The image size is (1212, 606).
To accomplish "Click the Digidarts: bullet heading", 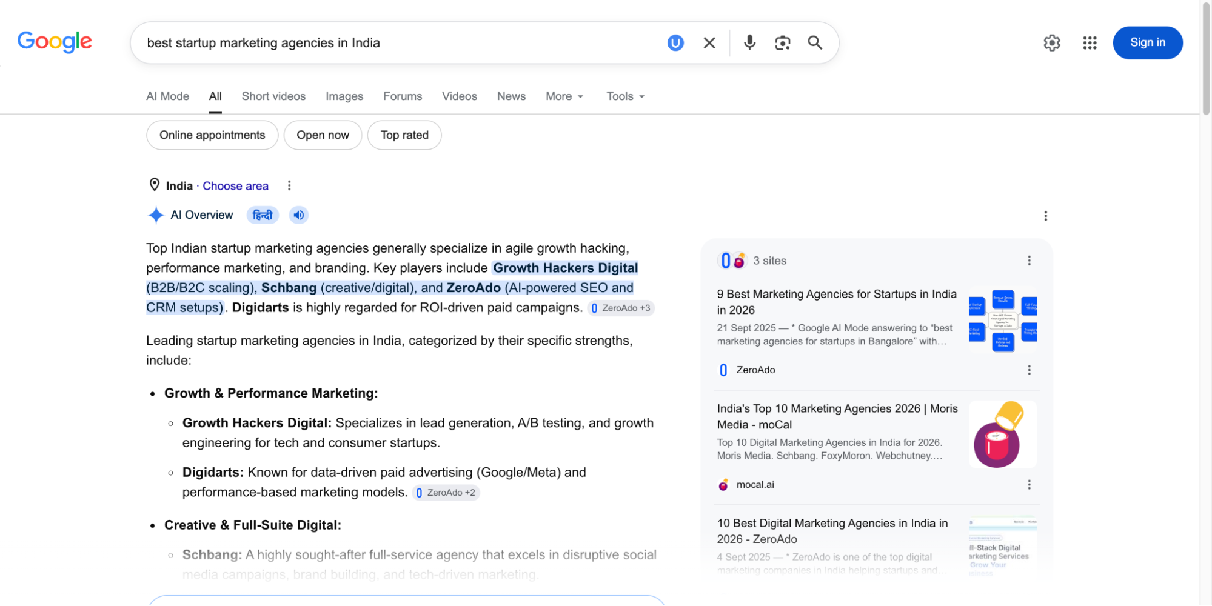I will tap(213, 472).
